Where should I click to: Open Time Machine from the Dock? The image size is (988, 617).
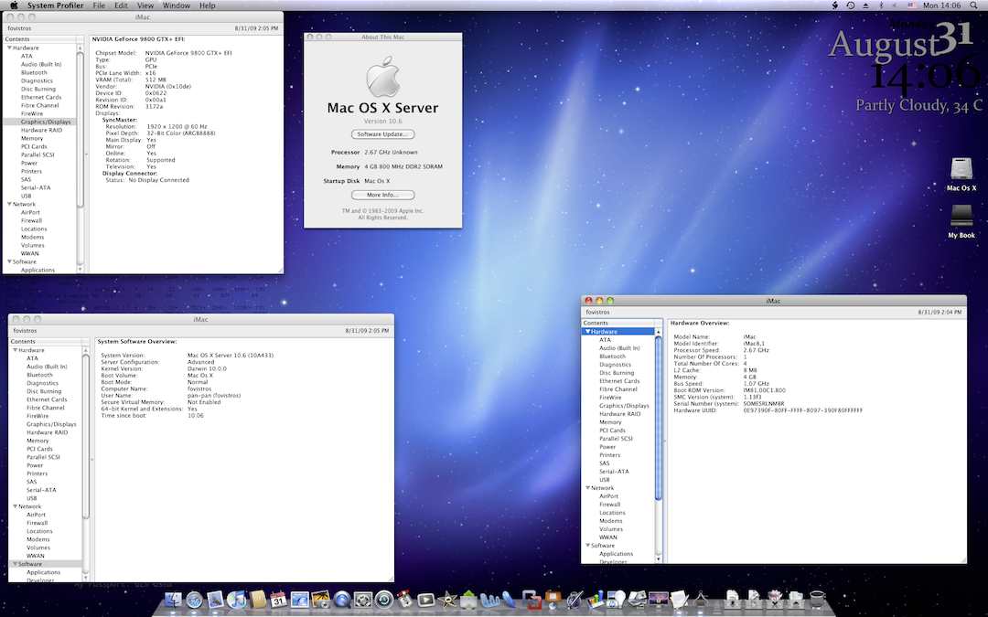pyautogui.click(x=384, y=600)
